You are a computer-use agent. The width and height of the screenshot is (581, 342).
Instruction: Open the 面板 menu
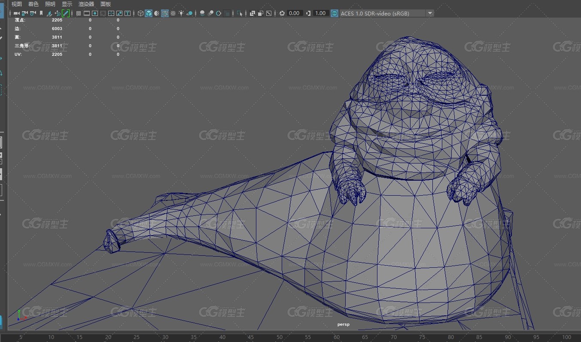[106, 4]
